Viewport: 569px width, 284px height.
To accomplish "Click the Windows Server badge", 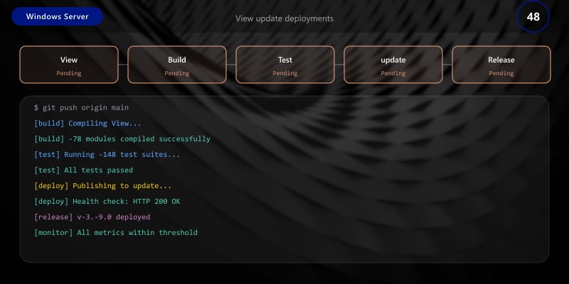I will (x=58, y=16).
